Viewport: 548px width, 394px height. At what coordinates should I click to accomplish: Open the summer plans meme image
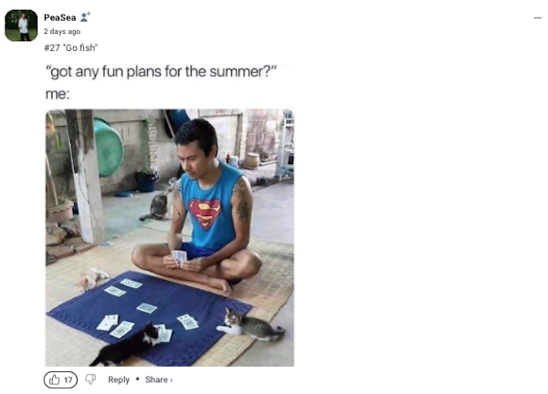tap(170, 237)
